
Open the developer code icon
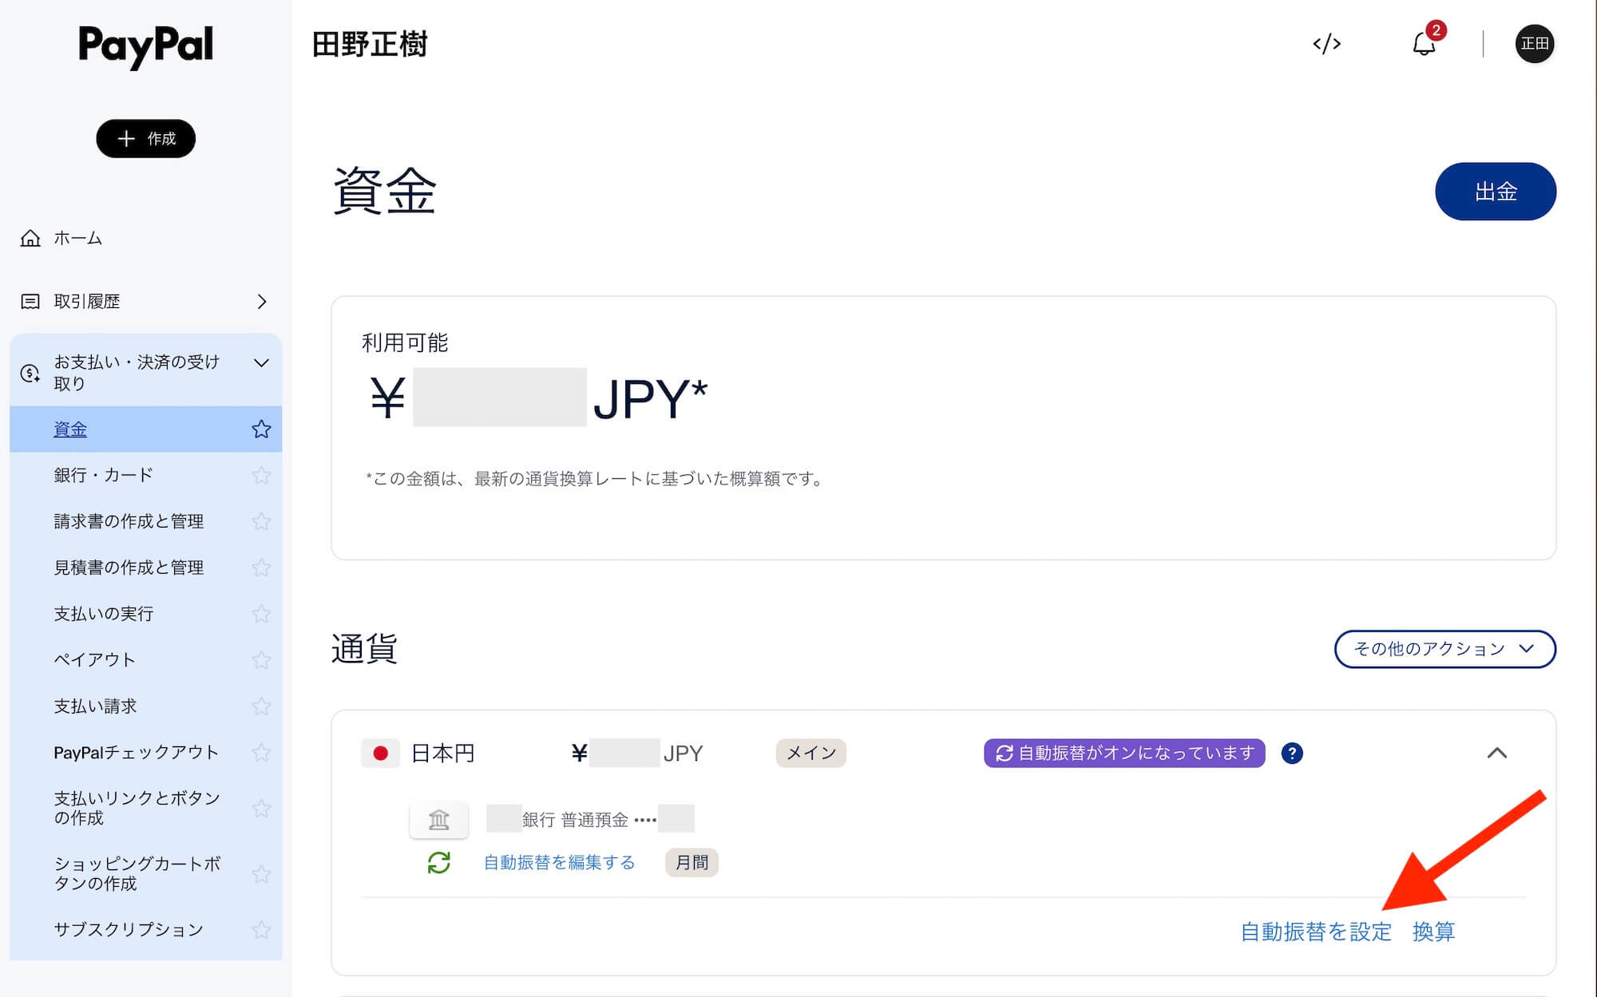coord(1326,44)
